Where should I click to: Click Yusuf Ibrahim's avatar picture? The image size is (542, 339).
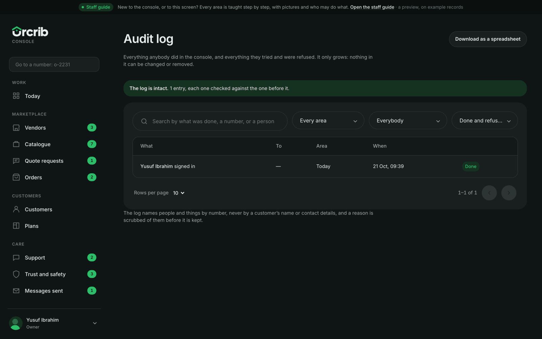tap(16, 323)
